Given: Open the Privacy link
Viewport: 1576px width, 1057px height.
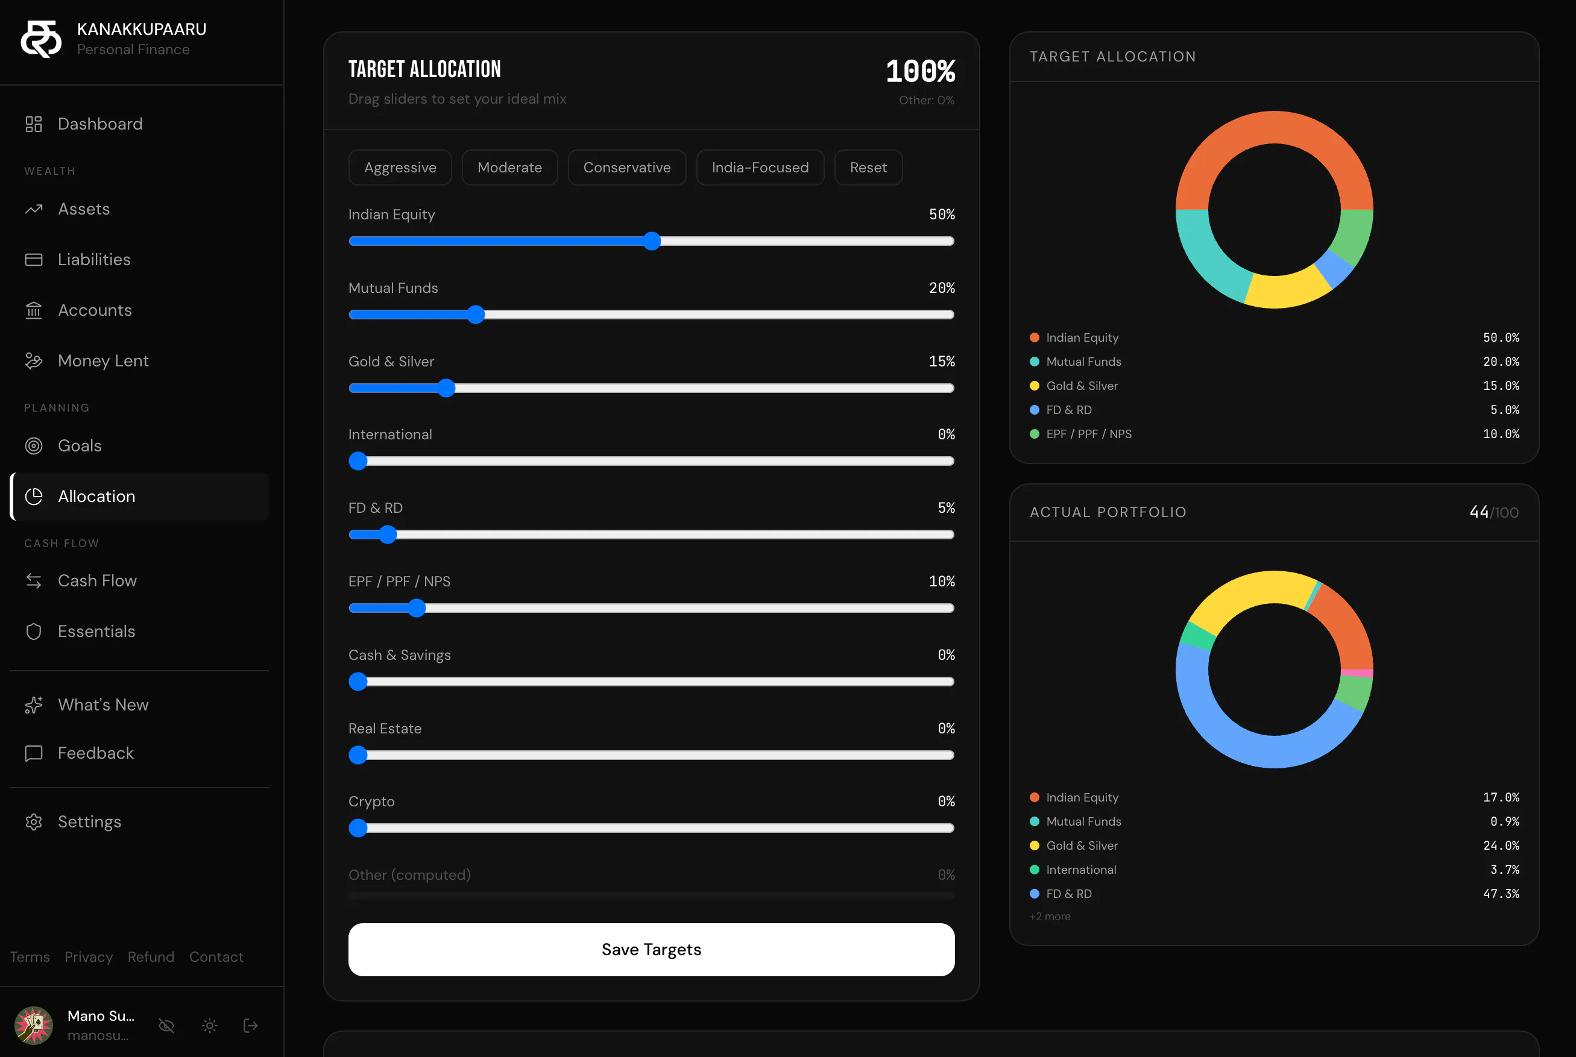Looking at the screenshot, I should [89, 956].
